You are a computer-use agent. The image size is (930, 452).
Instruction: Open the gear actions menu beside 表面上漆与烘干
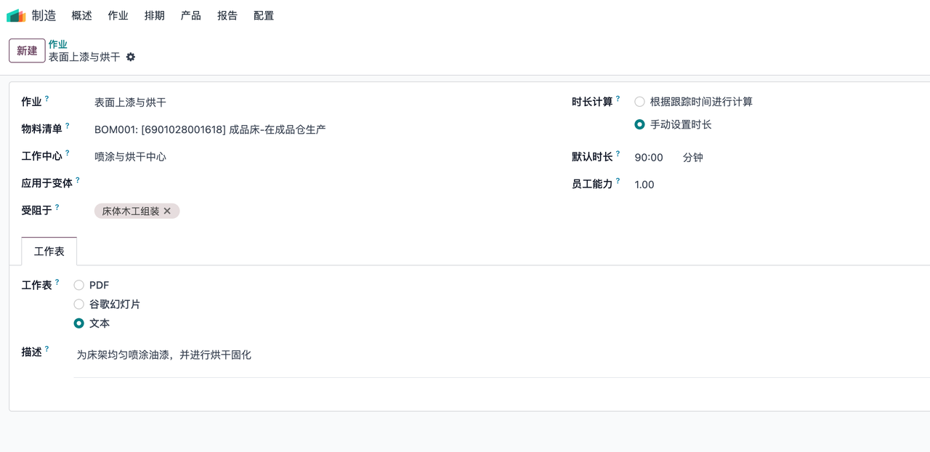point(131,57)
